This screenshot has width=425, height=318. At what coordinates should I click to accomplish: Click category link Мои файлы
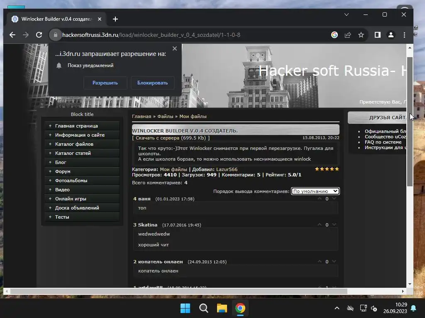[x=173, y=169]
